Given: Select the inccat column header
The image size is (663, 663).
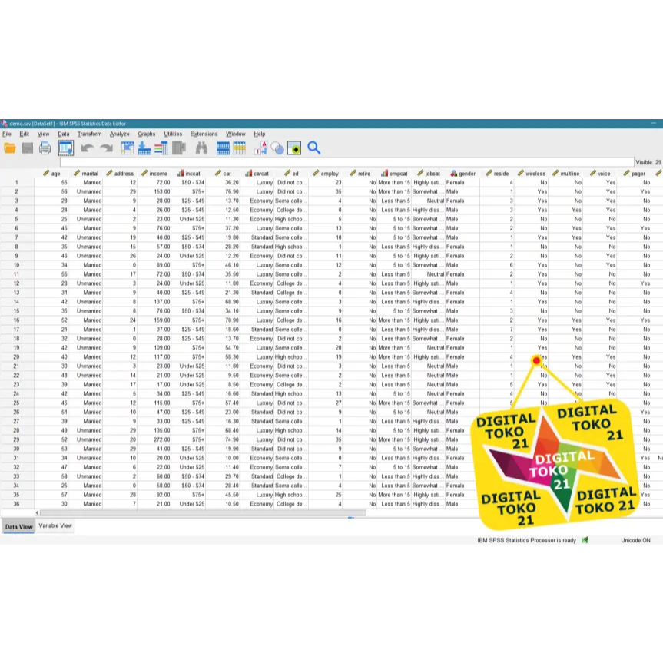Looking at the screenshot, I should pos(188,174).
